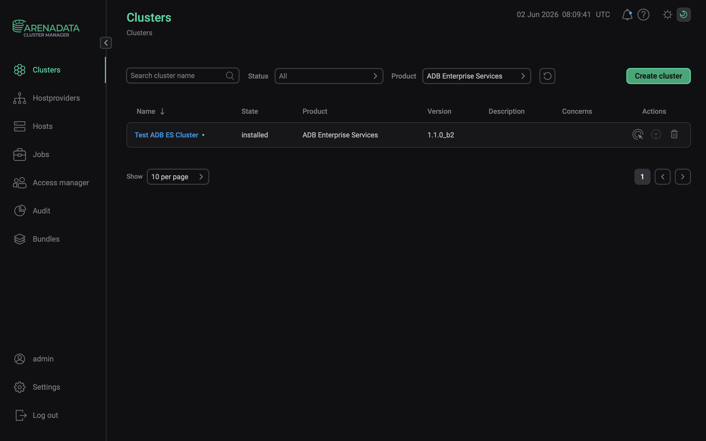This screenshot has width=706, height=441.
Task: Click the Arenadata Cluster Manager logo
Action: point(46,28)
